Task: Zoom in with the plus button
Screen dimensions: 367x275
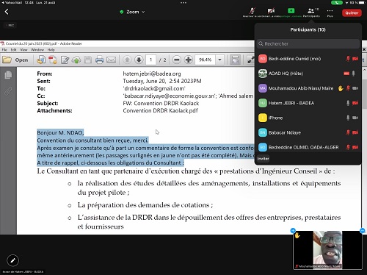Action: click(x=189, y=60)
